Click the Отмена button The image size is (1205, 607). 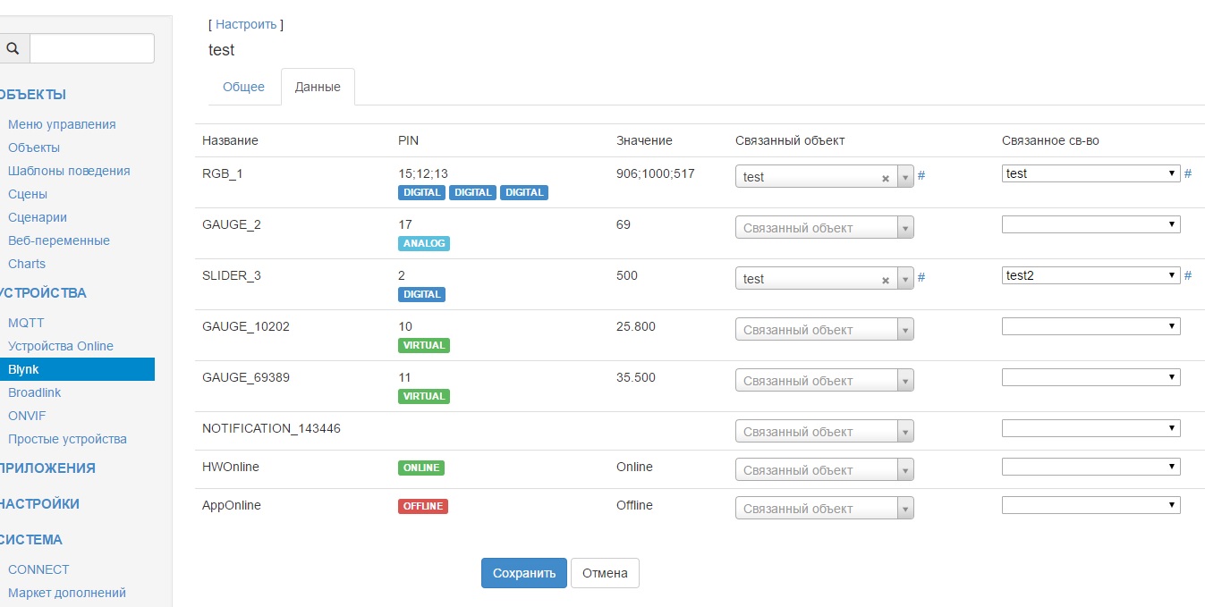click(605, 573)
